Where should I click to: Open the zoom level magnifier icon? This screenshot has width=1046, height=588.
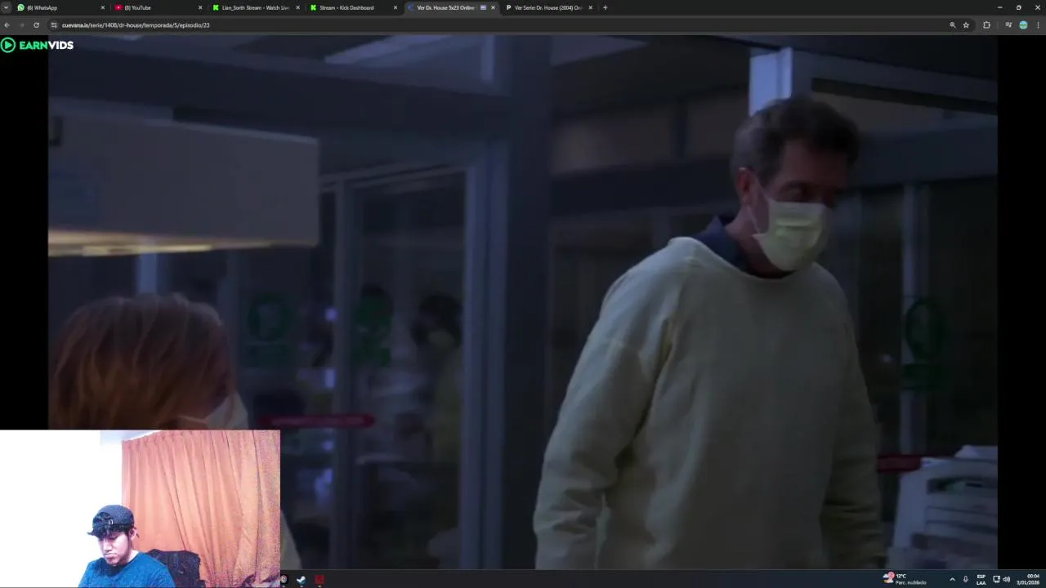(x=952, y=25)
